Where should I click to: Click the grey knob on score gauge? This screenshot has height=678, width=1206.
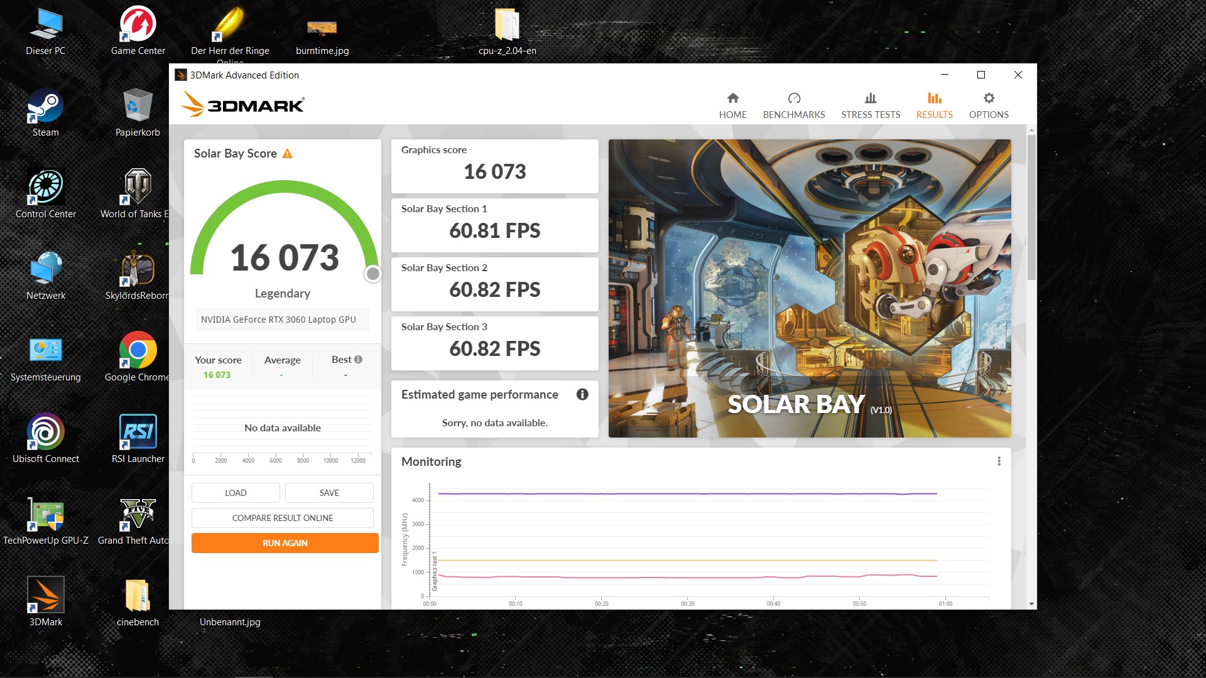(x=373, y=274)
